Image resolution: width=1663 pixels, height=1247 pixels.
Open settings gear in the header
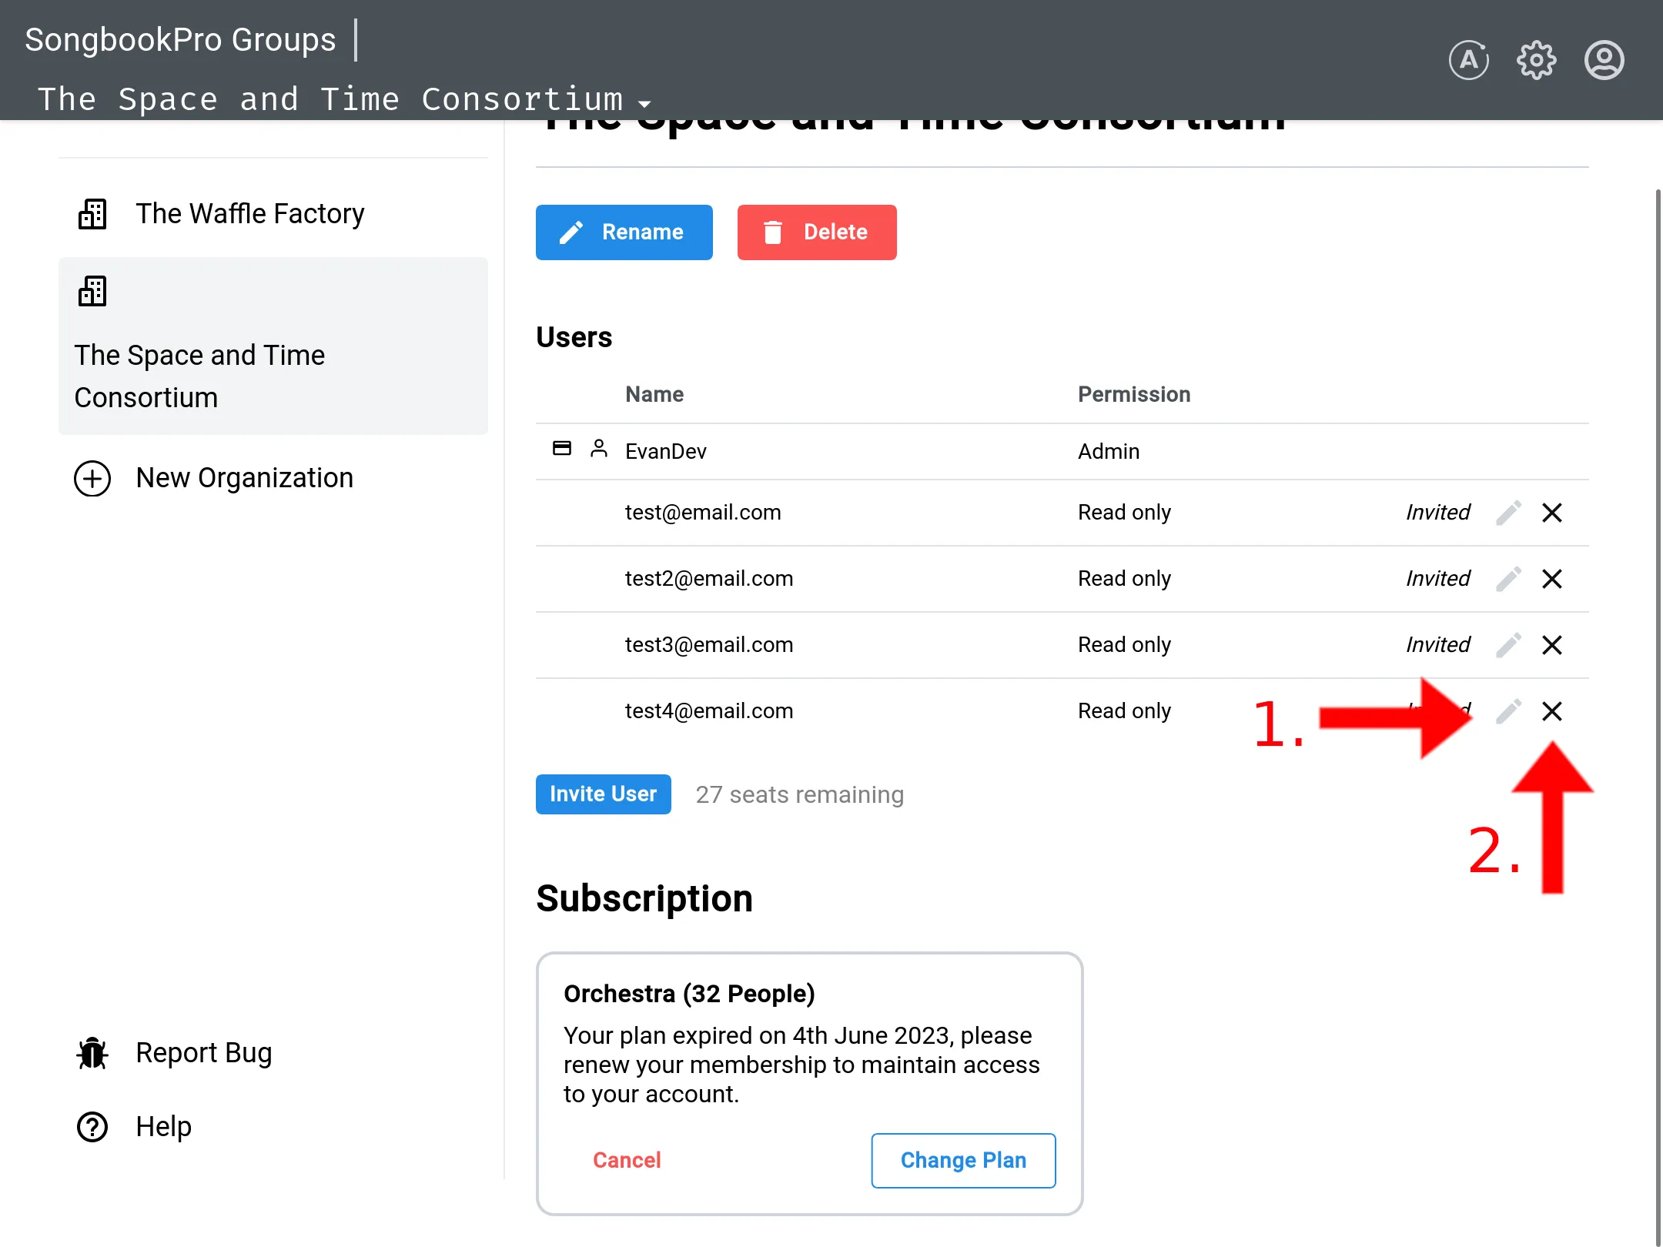(1536, 60)
